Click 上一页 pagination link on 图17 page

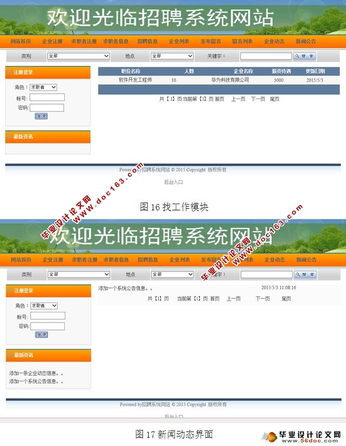[234, 299]
